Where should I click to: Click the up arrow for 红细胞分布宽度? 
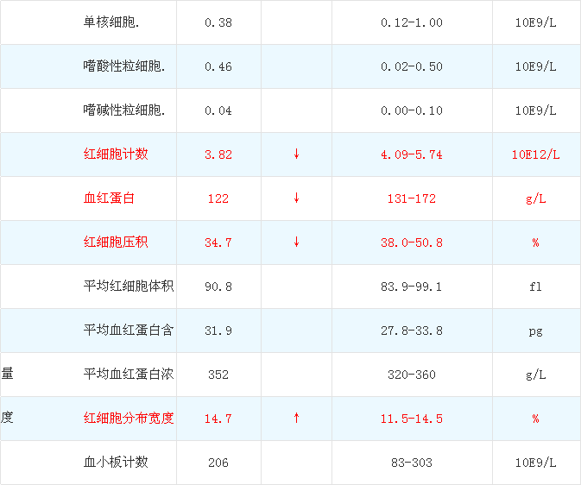(296, 419)
